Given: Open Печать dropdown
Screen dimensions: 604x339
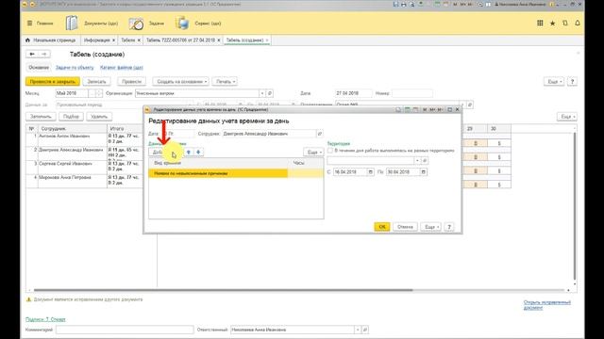Looking at the screenshot, I should pyautogui.click(x=225, y=82).
